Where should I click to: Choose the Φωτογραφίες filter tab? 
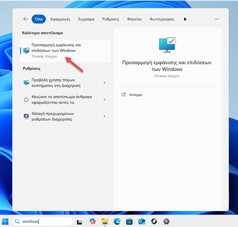click(x=162, y=19)
